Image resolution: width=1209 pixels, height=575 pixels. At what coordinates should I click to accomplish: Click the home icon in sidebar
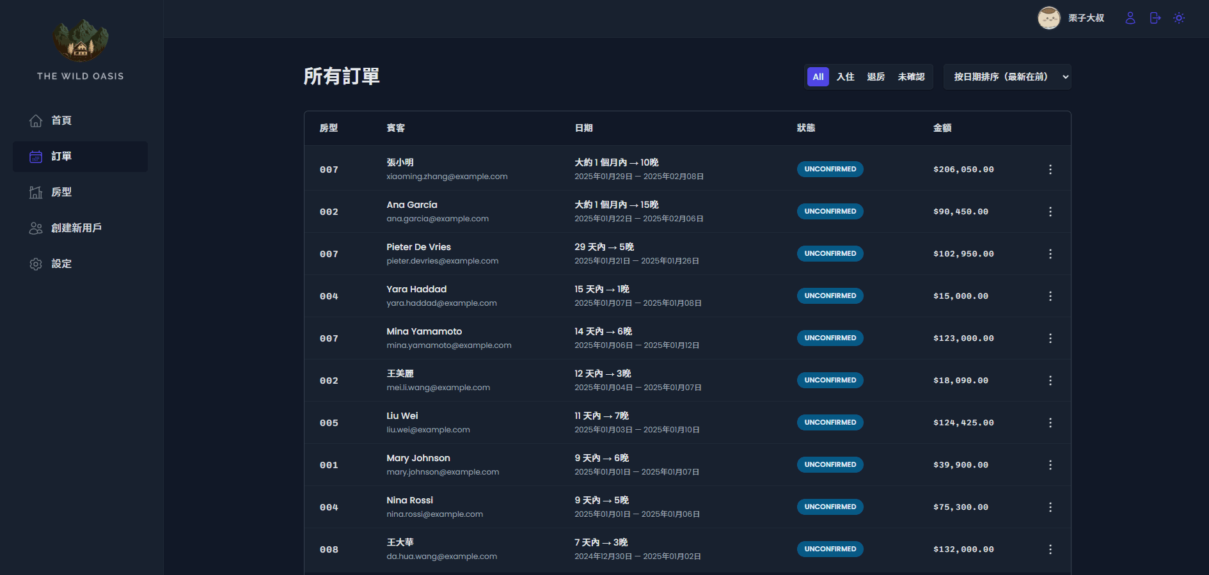click(36, 121)
